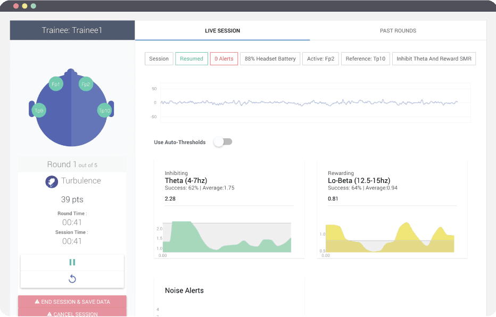Switch to the Past Rounds tab
The height and width of the screenshot is (317, 496).
pos(398,31)
